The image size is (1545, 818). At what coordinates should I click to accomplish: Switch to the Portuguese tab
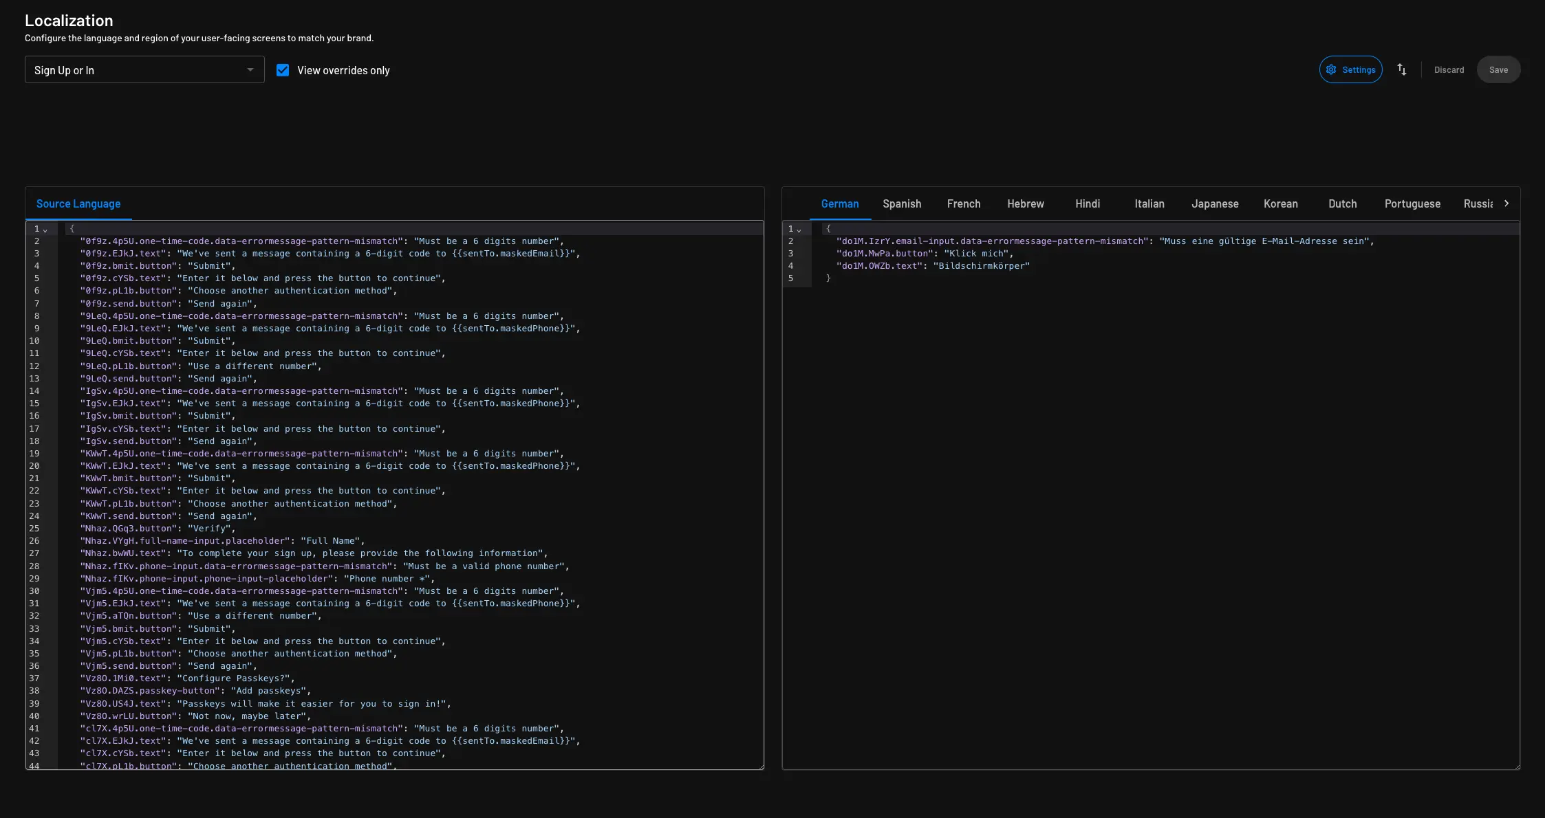(x=1412, y=203)
